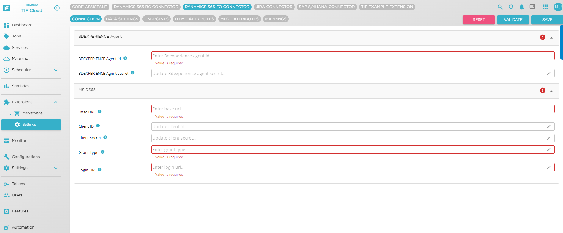Collapse the 3DEXPERIENCE Agent section

coord(551,38)
